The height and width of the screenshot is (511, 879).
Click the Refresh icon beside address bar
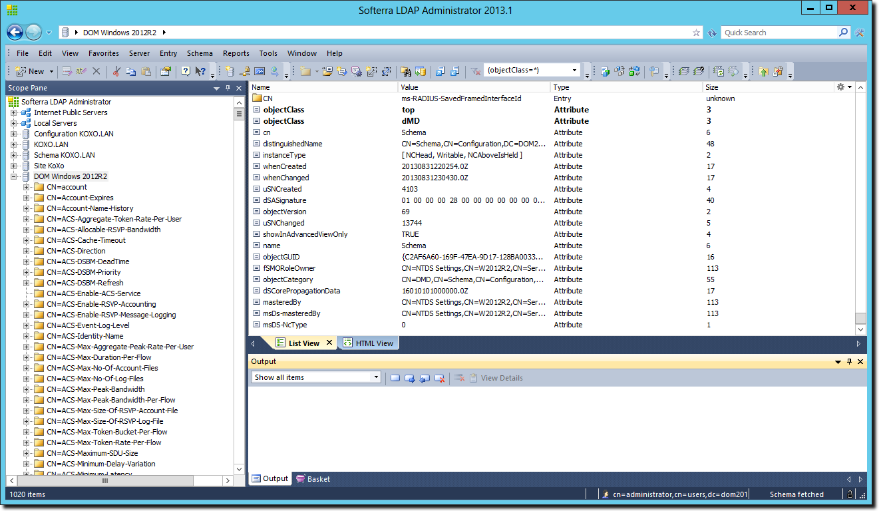pyautogui.click(x=712, y=33)
